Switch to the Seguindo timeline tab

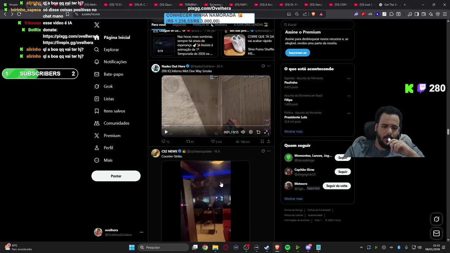(x=179, y=25)
